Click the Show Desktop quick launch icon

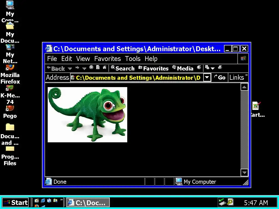coord(37,201)
